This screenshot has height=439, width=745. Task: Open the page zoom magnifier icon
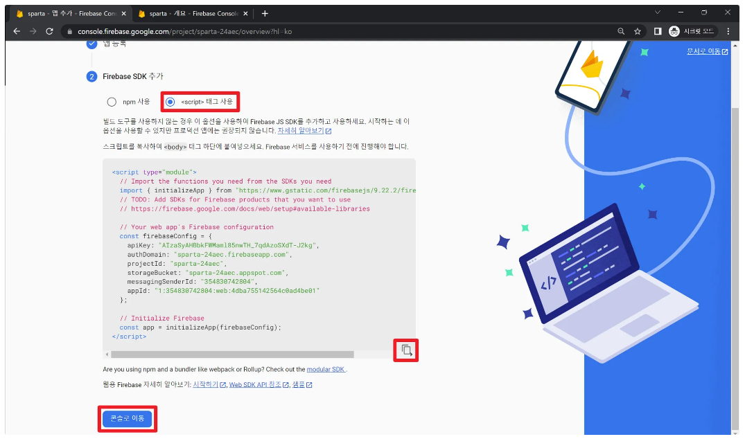pyautogui.click(x=621, y=31)
